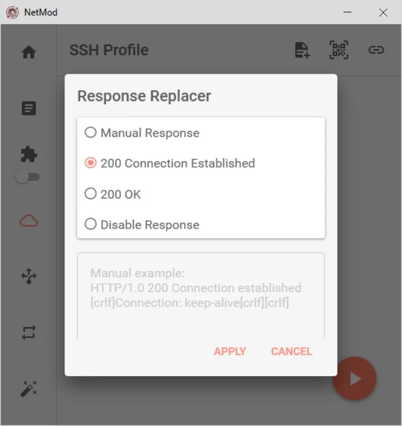Choose 200 Connection Established option

tap(91, 163)
